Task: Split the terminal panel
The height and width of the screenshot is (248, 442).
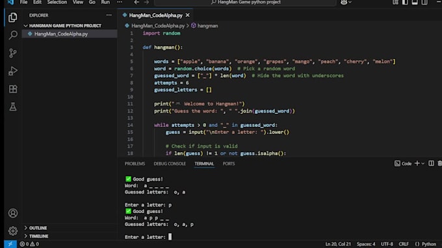Action: [x=431, y=163]
